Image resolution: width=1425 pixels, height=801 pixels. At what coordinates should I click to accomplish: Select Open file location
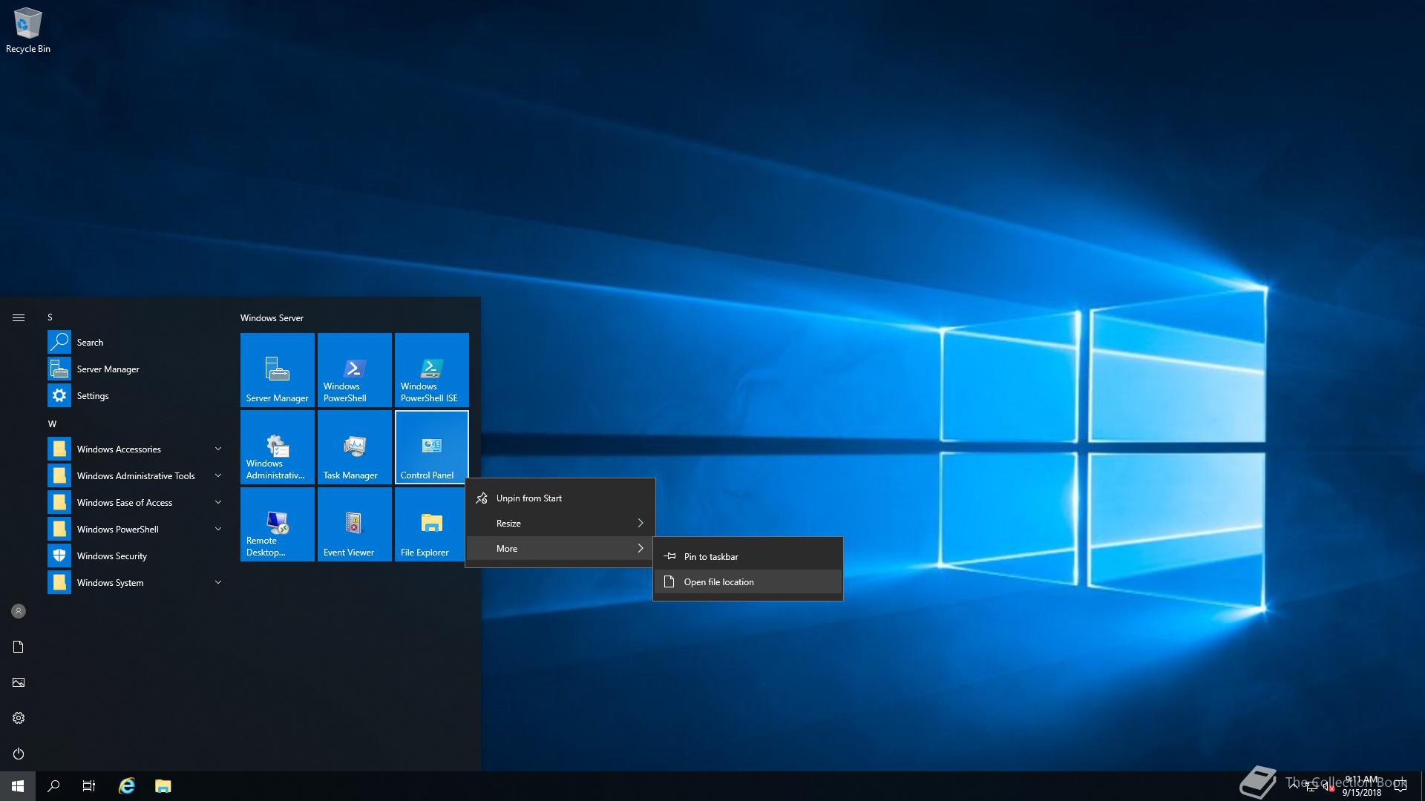(x=748, y=581)
